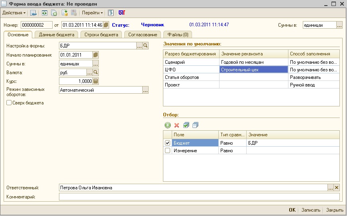Click the Черновик status text
This screenshot has width=347, height=216.
[153, 25]
